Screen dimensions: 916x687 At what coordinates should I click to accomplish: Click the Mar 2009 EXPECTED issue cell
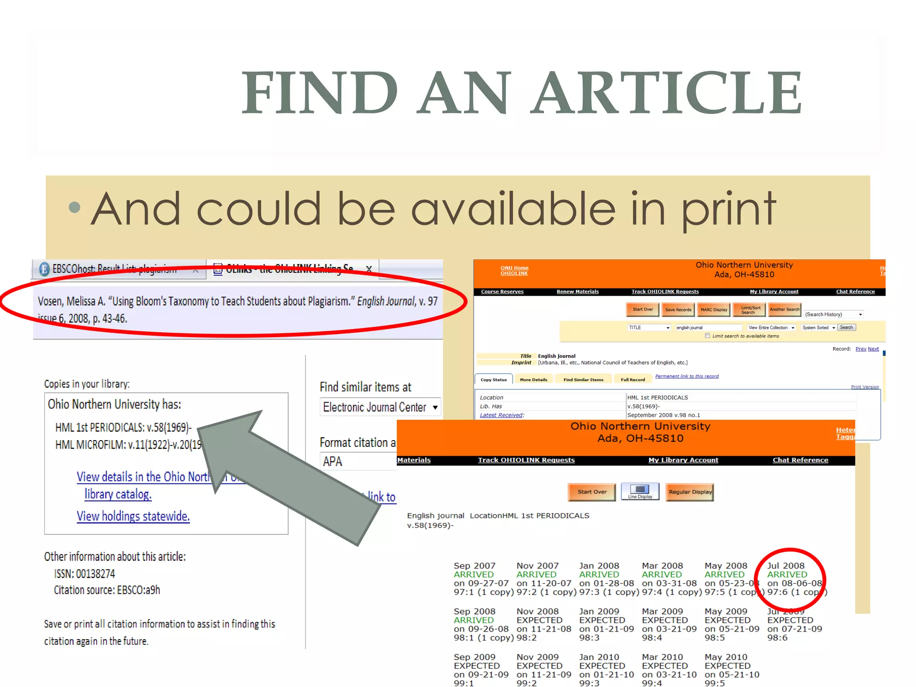[669, 624]
